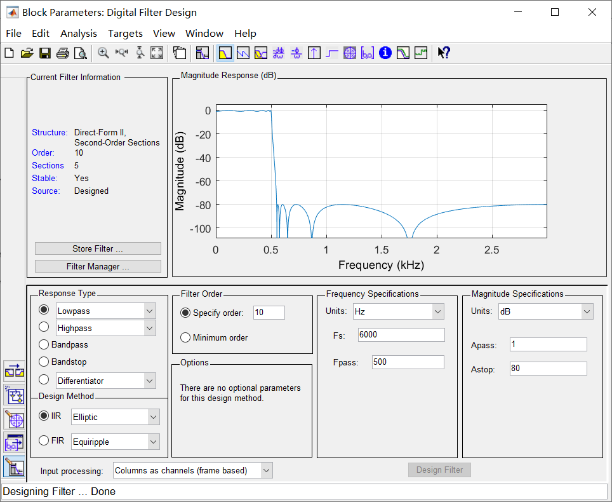
Task: Show Filter Specifications analysis
Action: point(203,53)
